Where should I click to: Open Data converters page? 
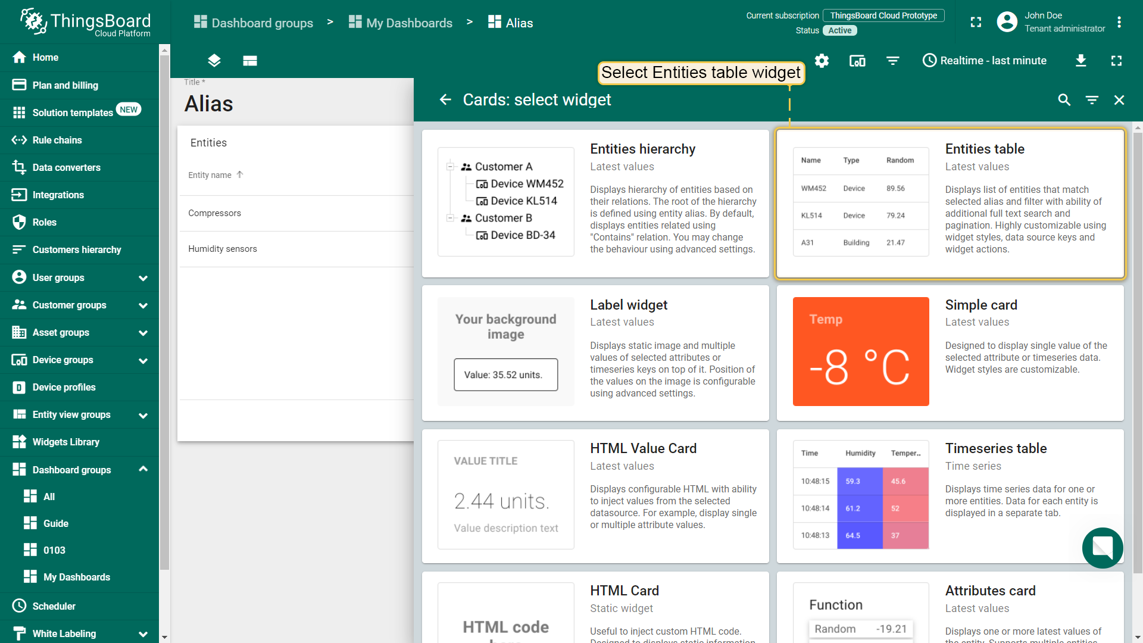(79, 167)
